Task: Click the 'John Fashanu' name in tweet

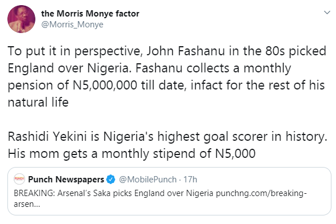Action: pyautogui.click(x=186, y=51)
